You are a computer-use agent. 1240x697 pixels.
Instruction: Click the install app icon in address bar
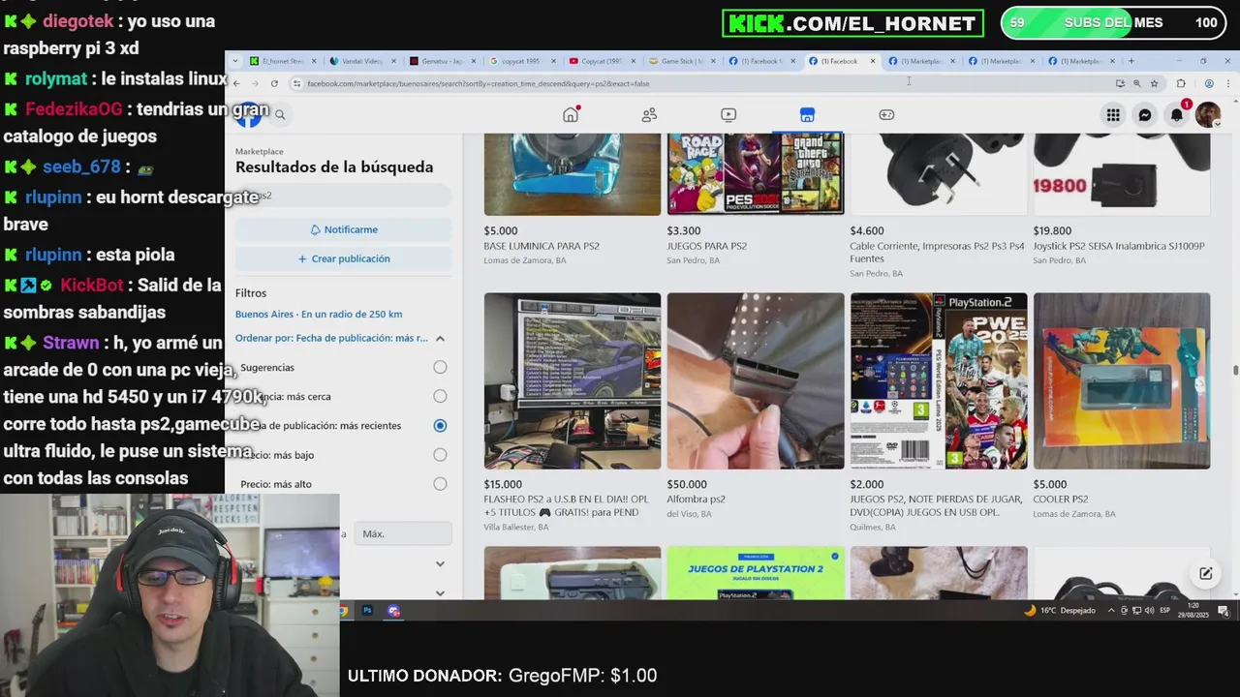1121,83
